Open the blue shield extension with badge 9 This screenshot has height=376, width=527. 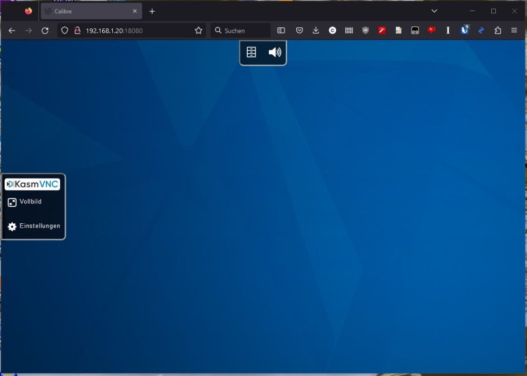pyautogui.click(x=464, y=30)
